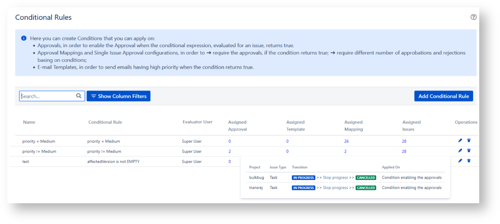
Task: Sort by Evaluator User column header
Action: point(197,122)
